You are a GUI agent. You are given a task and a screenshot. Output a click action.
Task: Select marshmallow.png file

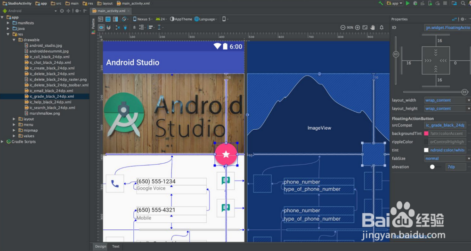pos(44,113)
